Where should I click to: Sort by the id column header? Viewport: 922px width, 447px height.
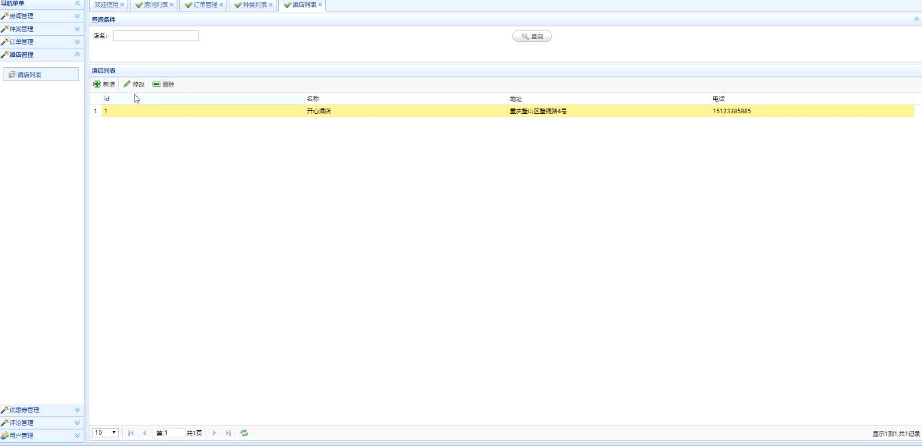203,99
